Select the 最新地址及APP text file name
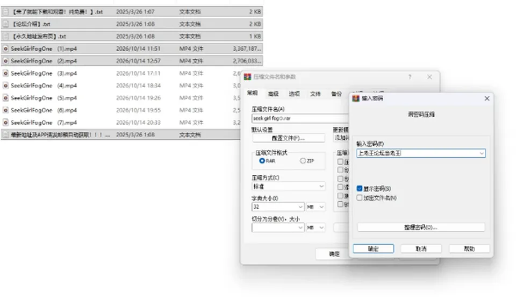The height and width of the screenshot is (298, 516). 61,134
